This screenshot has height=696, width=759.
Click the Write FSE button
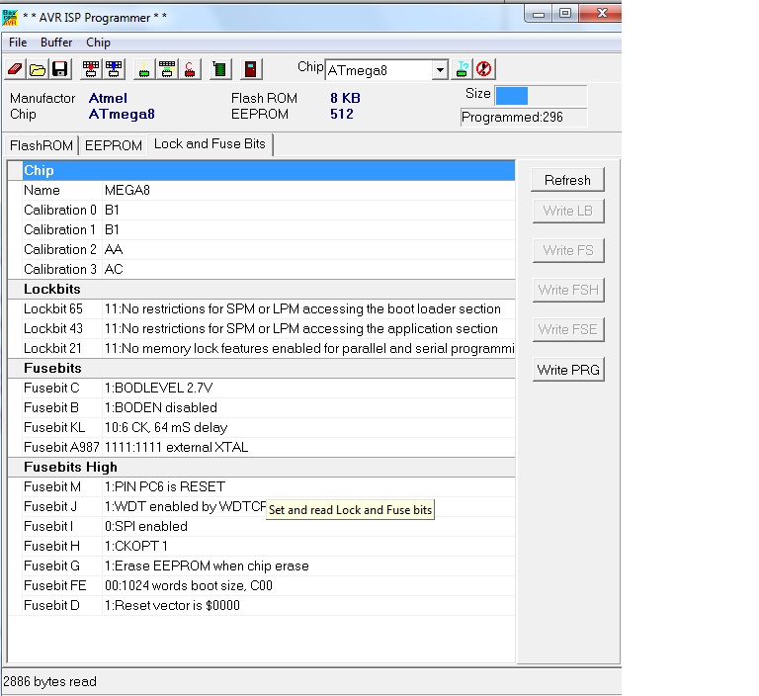pos(568,329)
